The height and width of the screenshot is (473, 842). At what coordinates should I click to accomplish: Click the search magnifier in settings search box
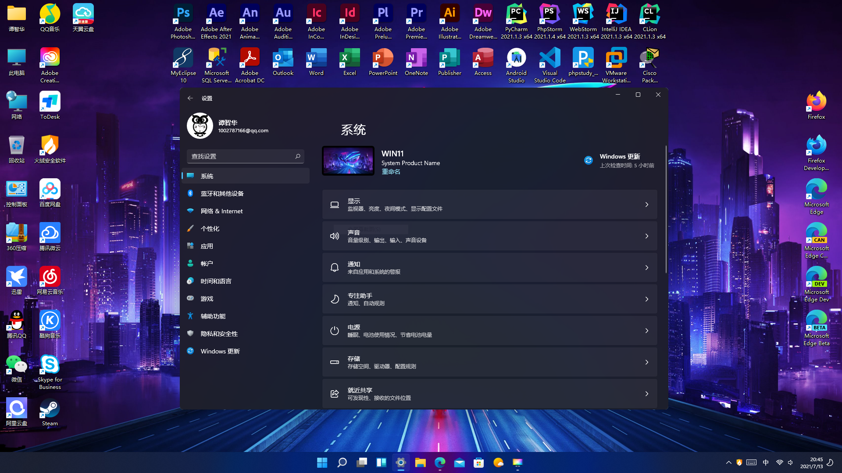point(298,156)
